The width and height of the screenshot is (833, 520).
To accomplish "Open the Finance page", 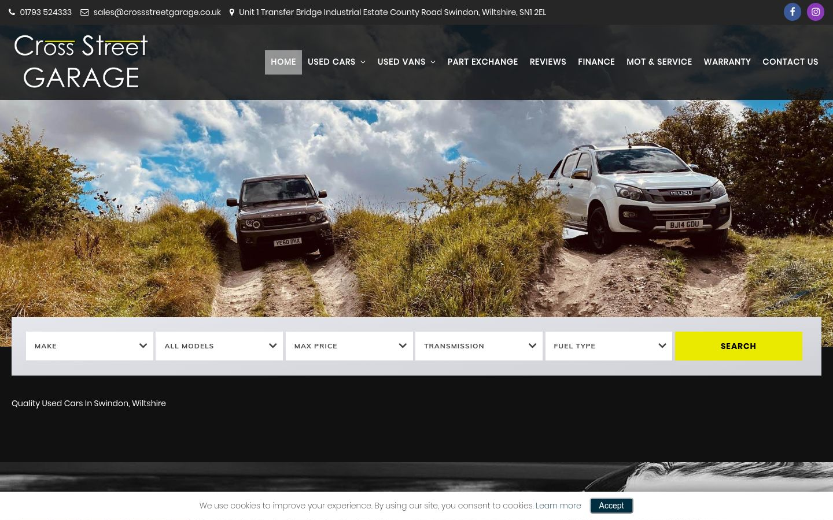I will coord(596,62).
